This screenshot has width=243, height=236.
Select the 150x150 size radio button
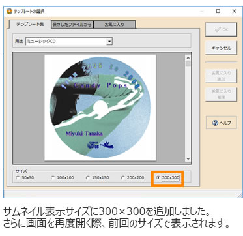pos(88,178)
